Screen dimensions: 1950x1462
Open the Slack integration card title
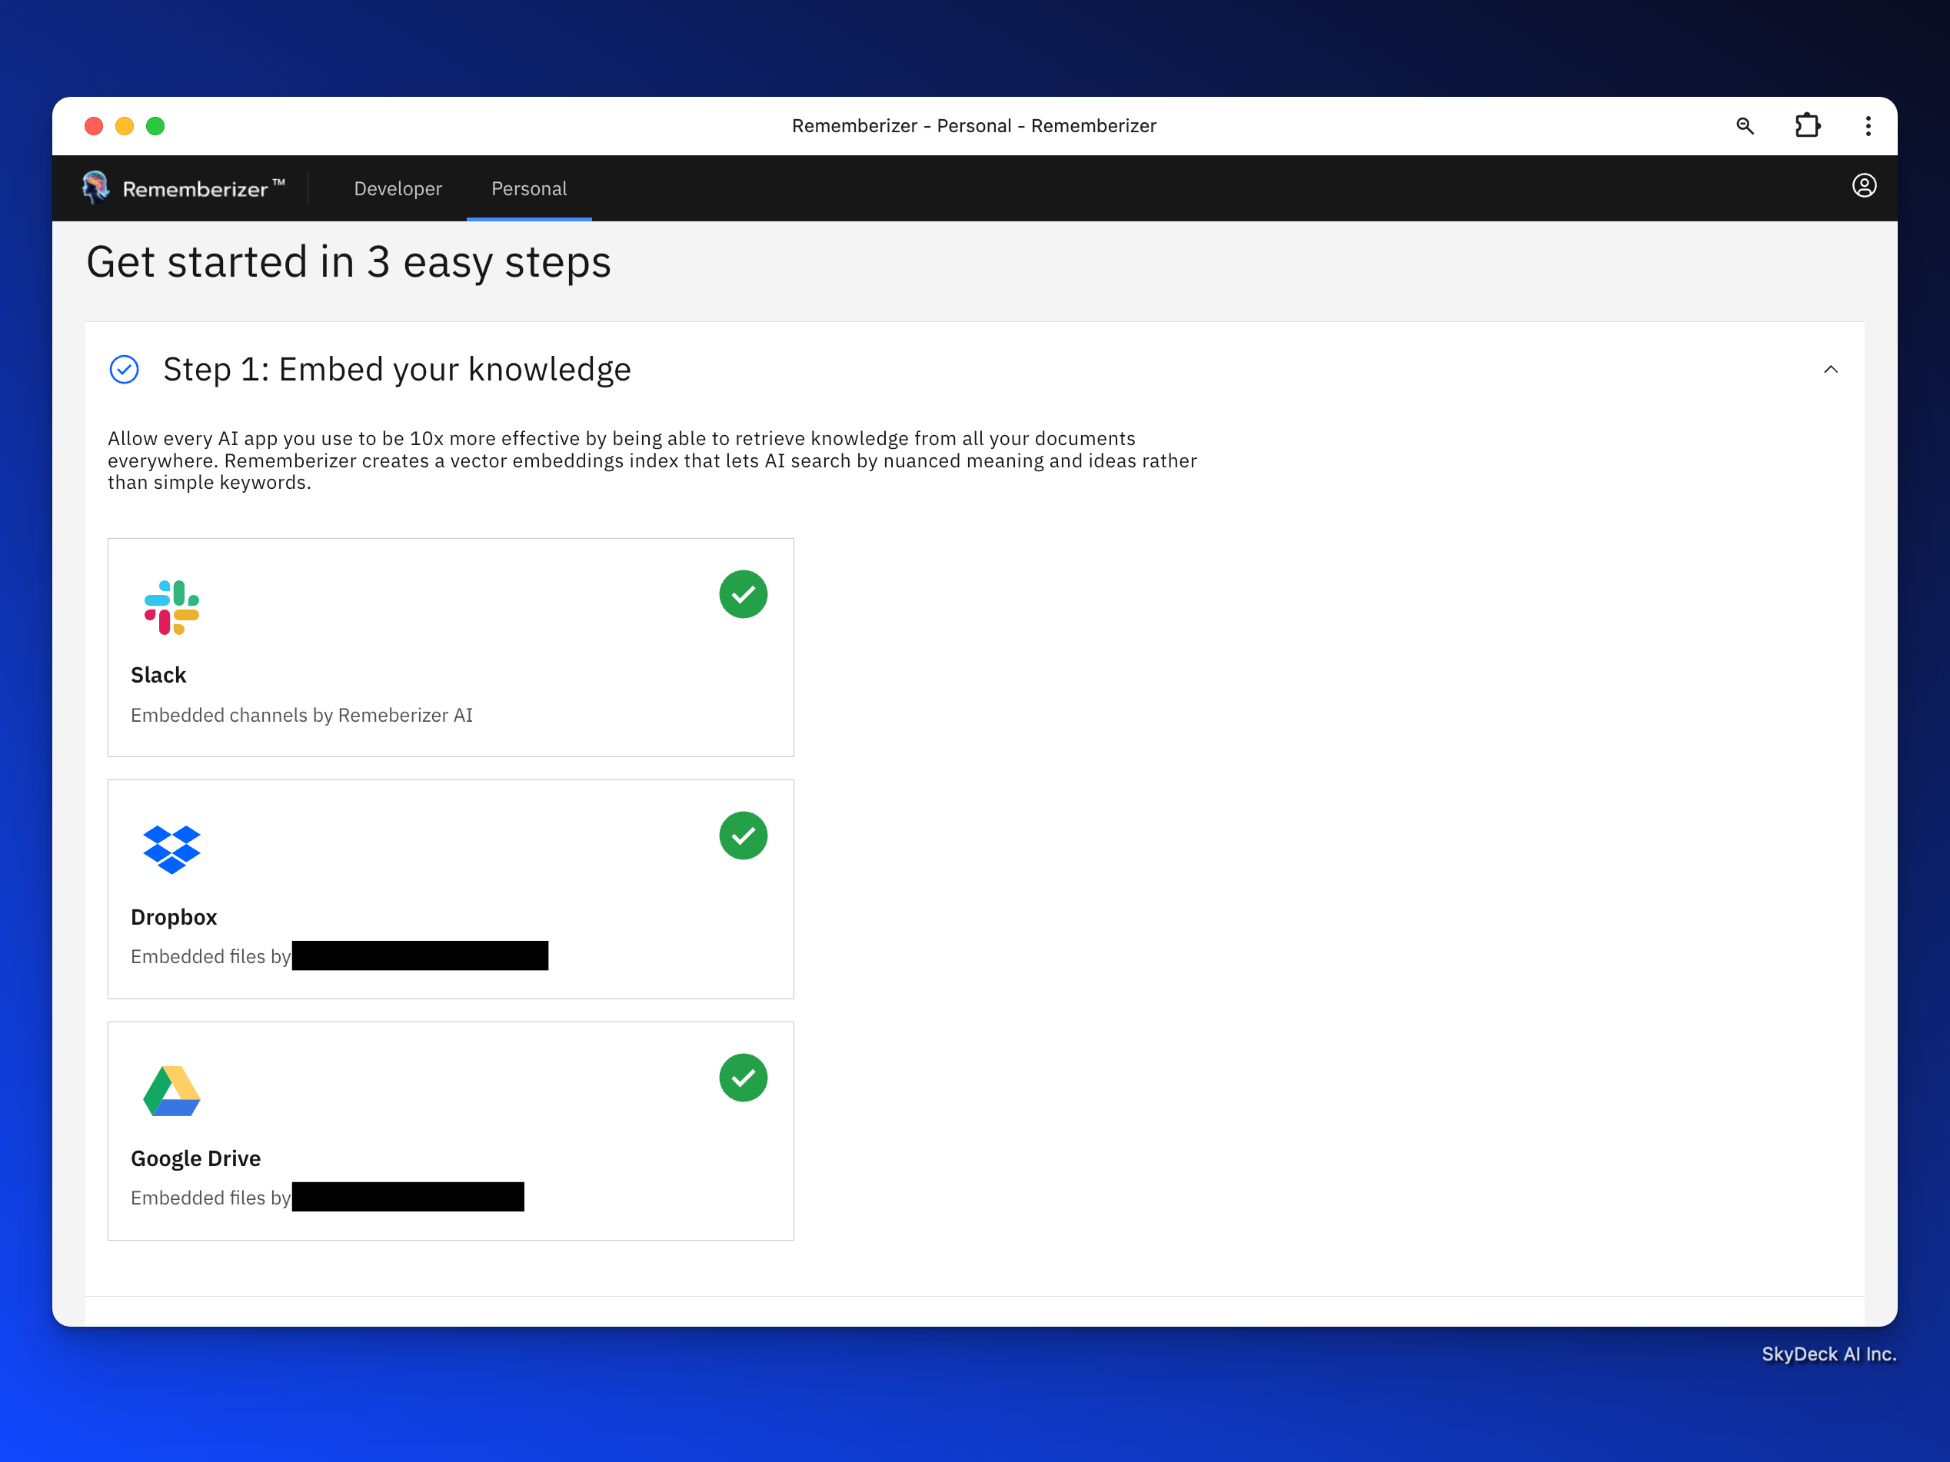point(158,675)
